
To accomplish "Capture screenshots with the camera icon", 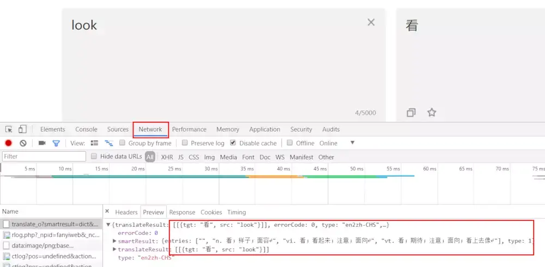I will point(42,143).
